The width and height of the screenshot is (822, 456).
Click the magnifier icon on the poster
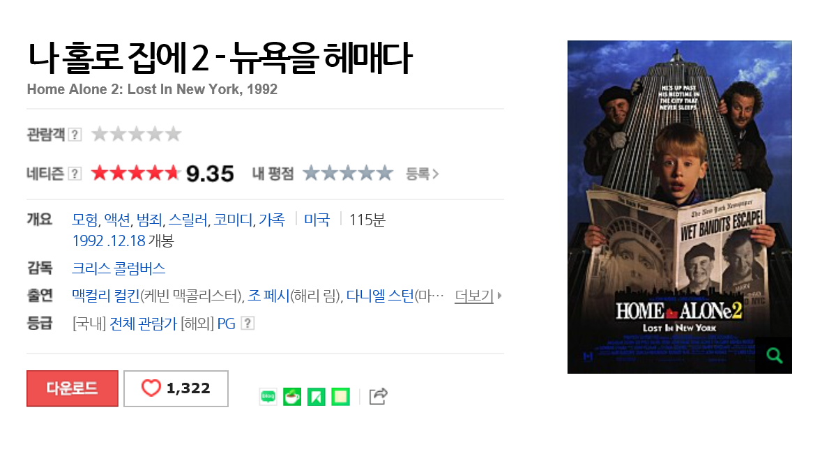coord(775,356)
